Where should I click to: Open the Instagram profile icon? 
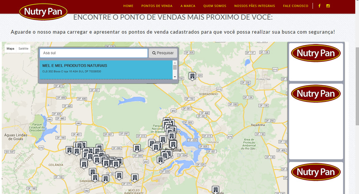328,6
